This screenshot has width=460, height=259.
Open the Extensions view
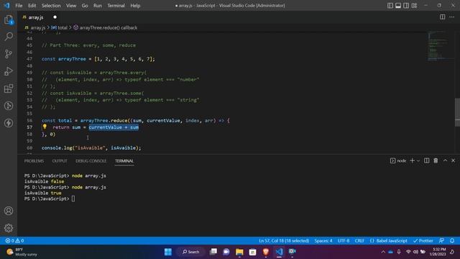9,88
